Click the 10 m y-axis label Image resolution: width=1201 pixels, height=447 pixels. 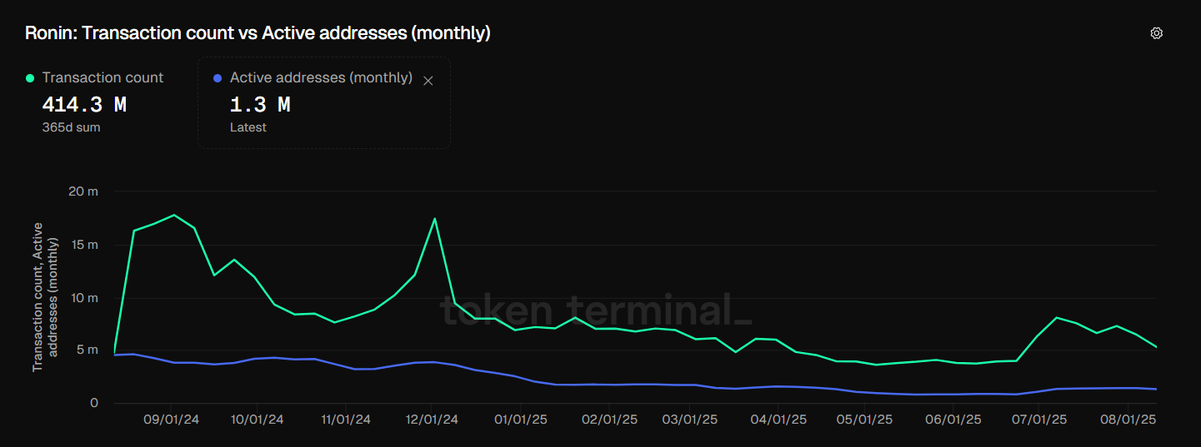83,297
